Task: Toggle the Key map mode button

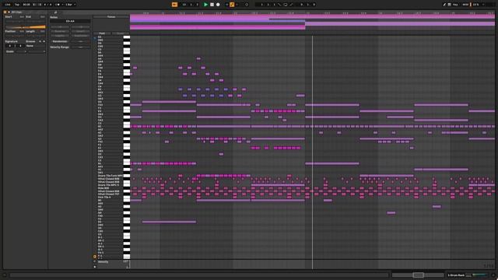Action: pyautogui.click(x=455, y=5)
